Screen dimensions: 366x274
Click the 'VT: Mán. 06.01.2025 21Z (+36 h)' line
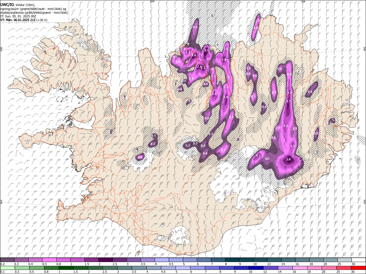tap(24, 20)
